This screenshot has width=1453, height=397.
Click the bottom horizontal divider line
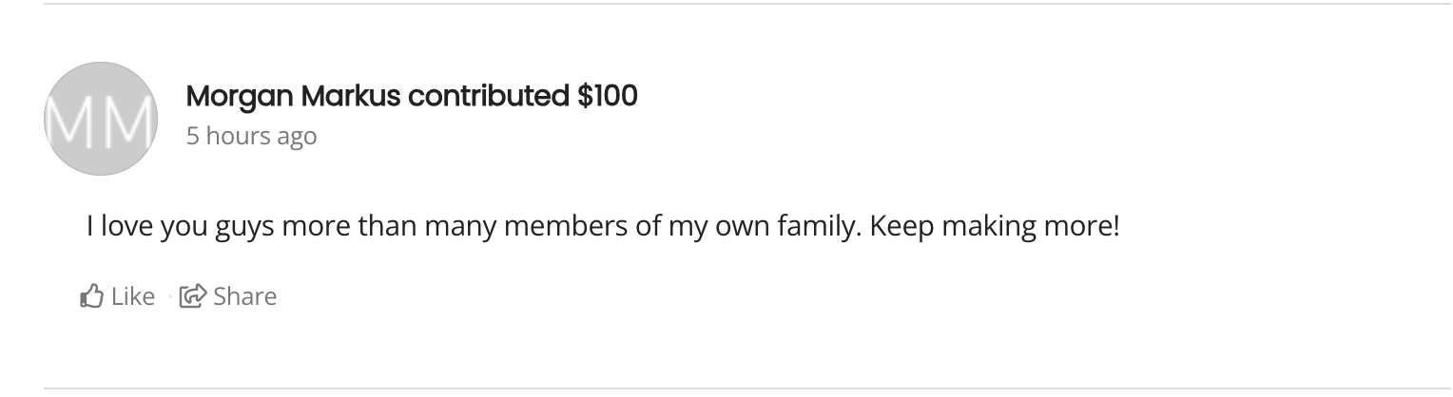point(726,388)
